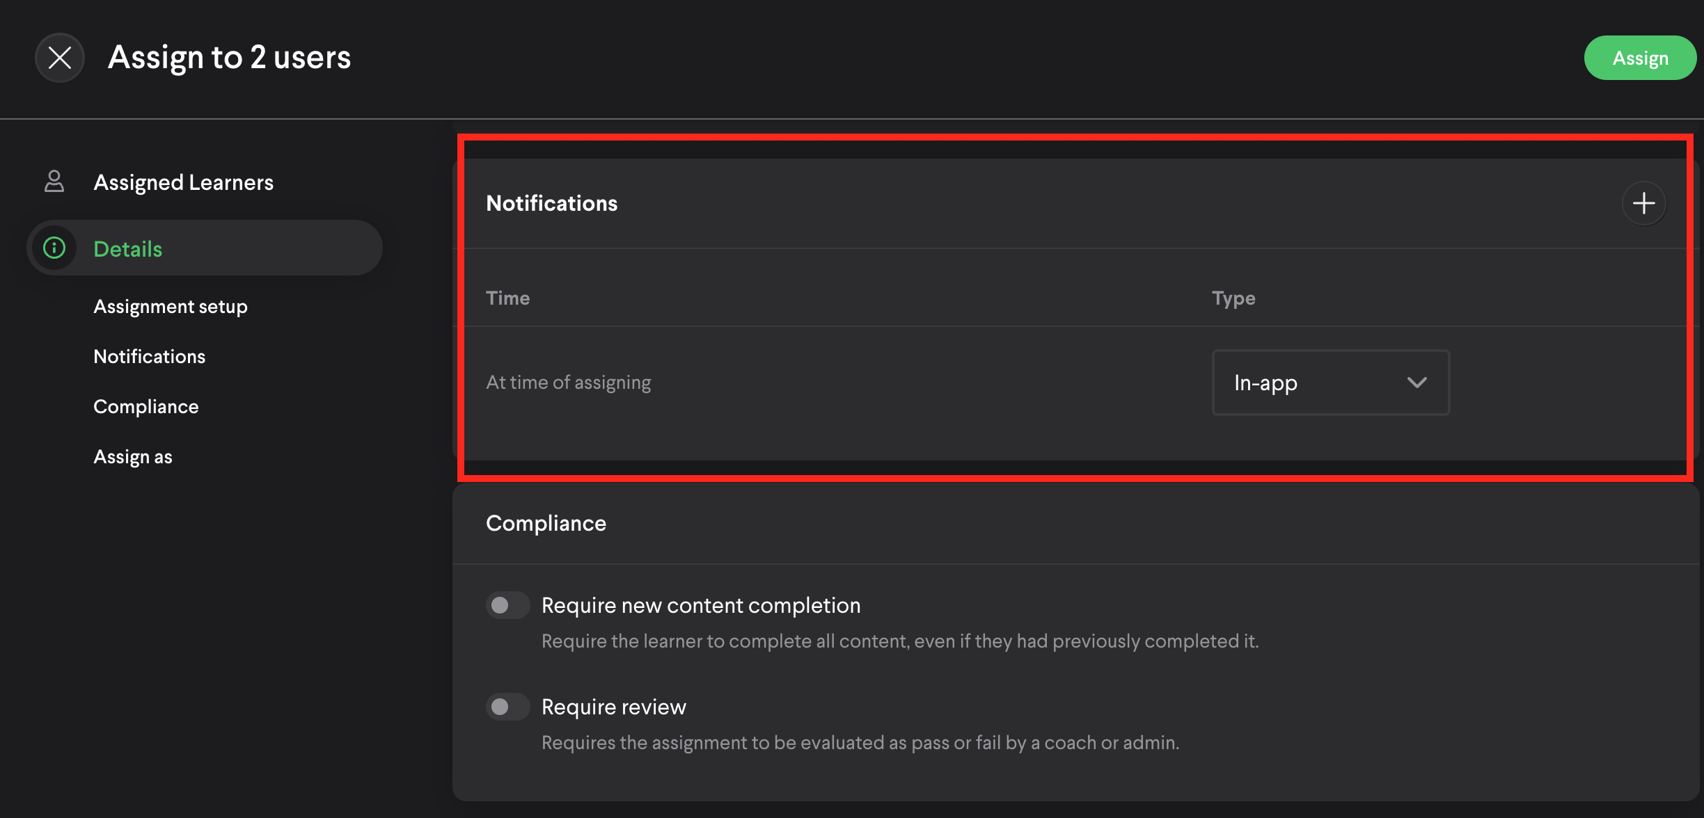The height and width of the screenshot is (818, 1704).
Task: Click the Details info circle icon
Action: pos(54,248)
